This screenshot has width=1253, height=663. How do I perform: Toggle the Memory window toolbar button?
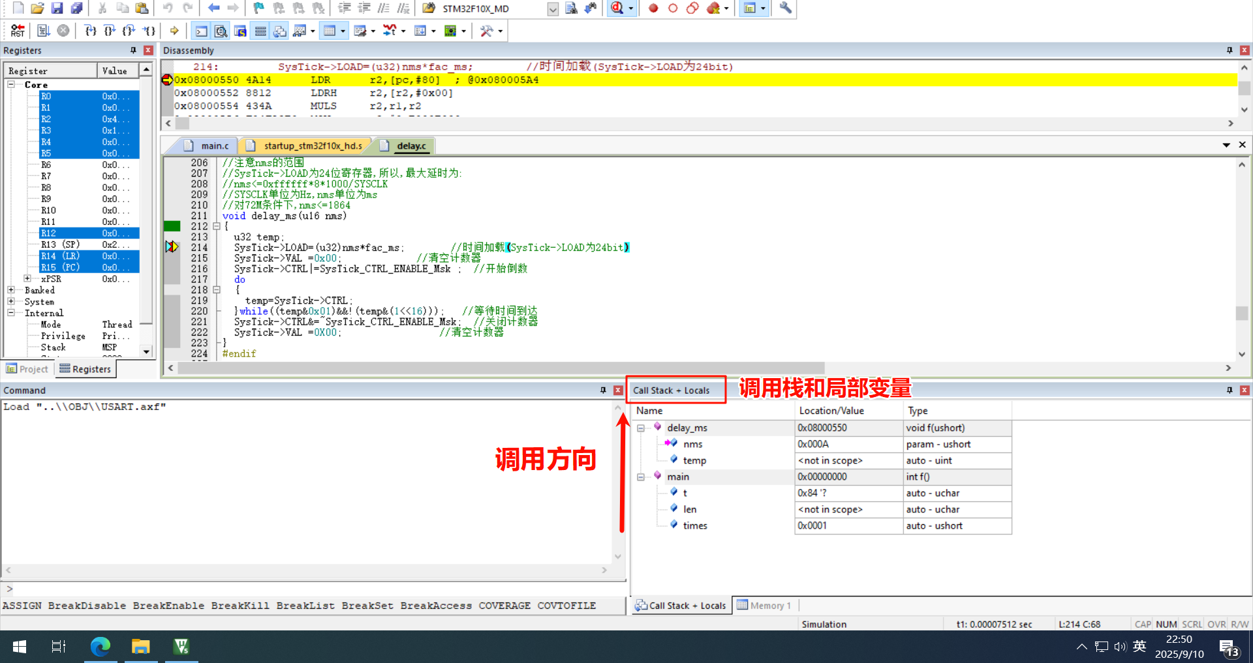[x=330, y=31]
